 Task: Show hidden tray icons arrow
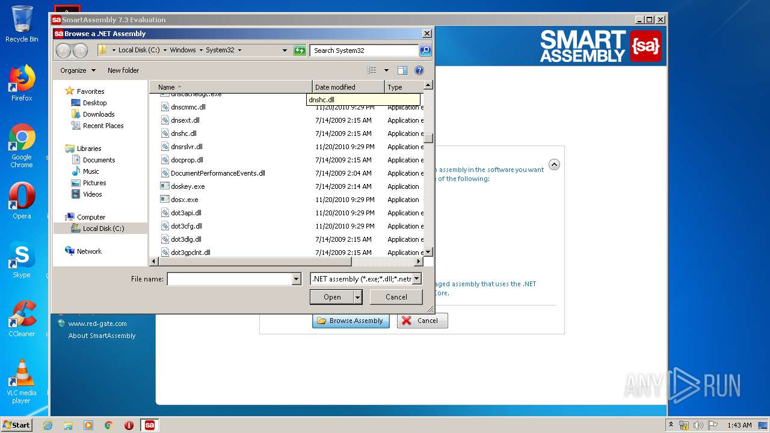pos(671,425)
